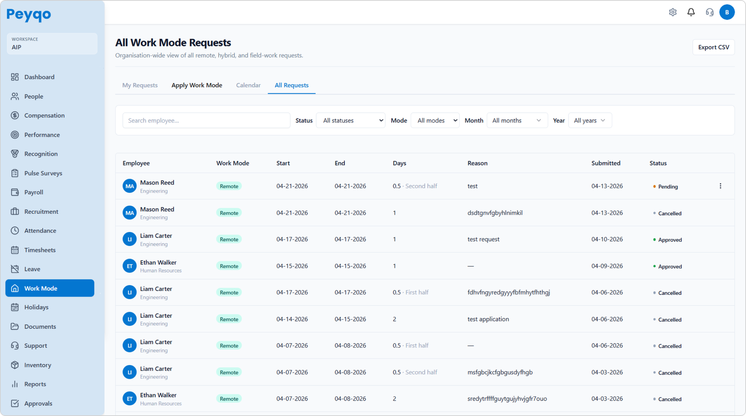Click the Export CSV button

[x=713, y=47]
